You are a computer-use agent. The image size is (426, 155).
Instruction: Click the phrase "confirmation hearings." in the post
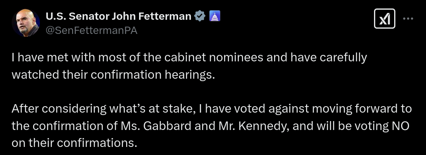153,75
